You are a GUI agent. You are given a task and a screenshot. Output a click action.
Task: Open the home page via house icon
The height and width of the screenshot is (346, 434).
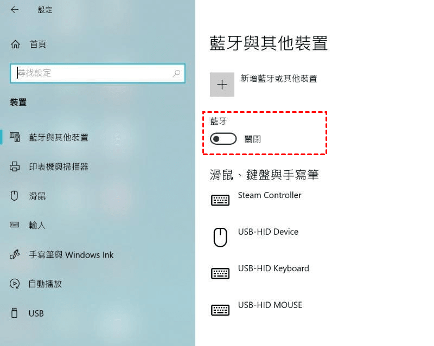(x=15, y=44)
